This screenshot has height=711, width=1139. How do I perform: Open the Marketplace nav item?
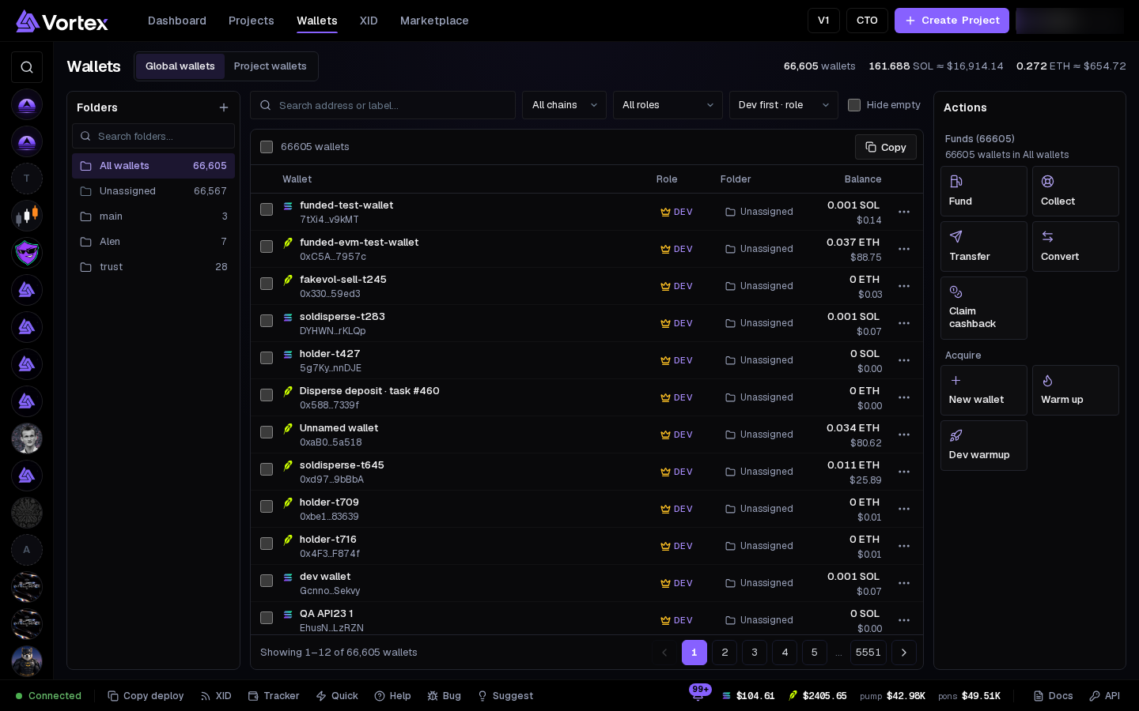(x=434, y=21)
